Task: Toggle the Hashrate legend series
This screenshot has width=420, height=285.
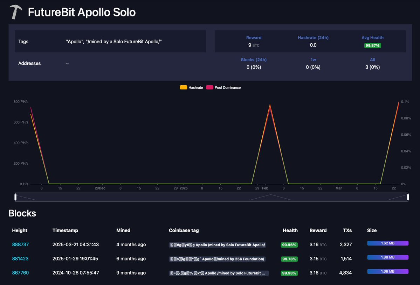Action: (192, 87)
